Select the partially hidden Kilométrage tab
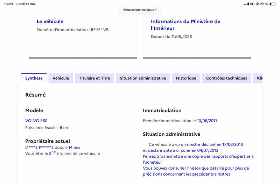The width and height of the screenshot is (280, 184). (258, 78)
